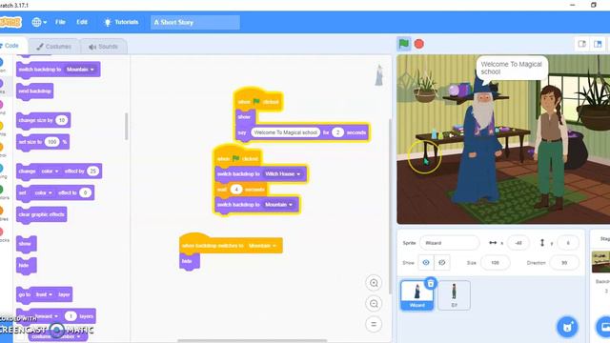610x343 pixels.
Task: Switch to the Costumes tab
Action: (x=53, y=47)
